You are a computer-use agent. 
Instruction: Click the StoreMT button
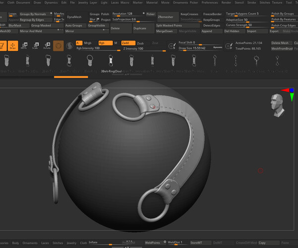tap(201, 243)
